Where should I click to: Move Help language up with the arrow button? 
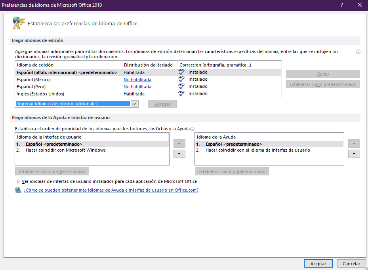(x=354, y=144)
